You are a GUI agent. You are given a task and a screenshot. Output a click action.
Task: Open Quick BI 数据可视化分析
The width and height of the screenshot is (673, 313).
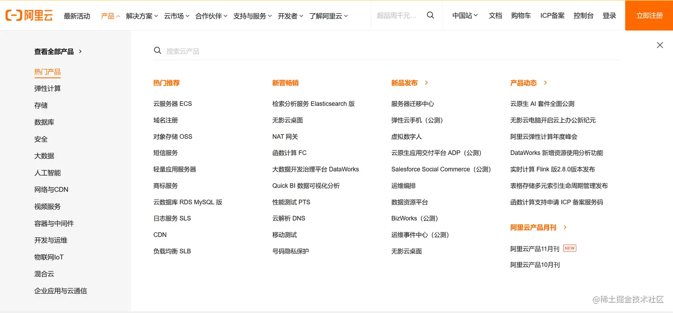click(x=306, y=185)
